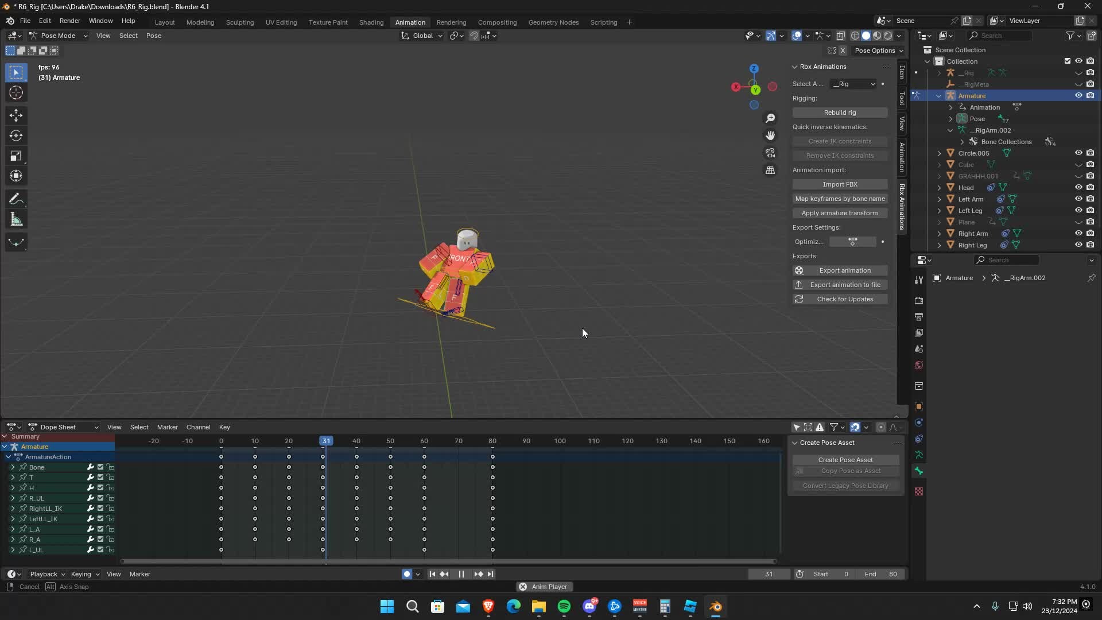The width and height of the screenshot is (1102, 620).
Task: Activate the Measure tool
Action: pyautogui.click(x=16, y=219)
